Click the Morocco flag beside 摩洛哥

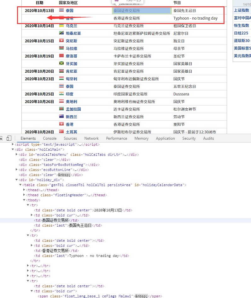point(61,56)
